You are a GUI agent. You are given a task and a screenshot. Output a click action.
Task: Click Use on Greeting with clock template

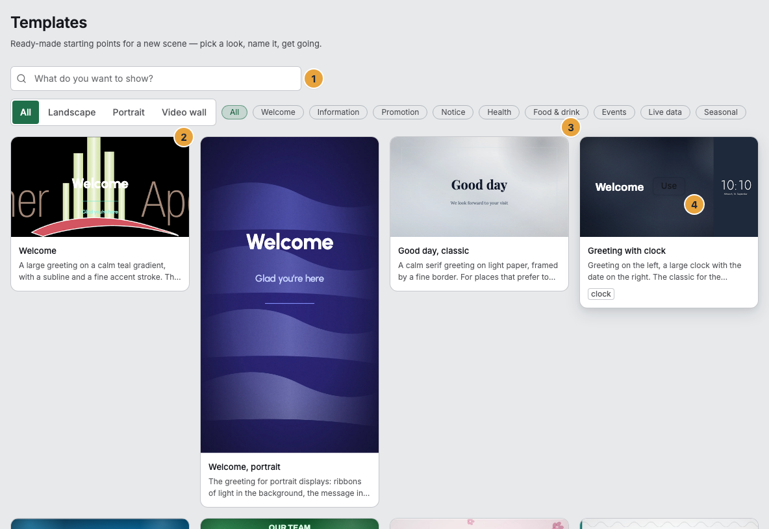[668, 186]
